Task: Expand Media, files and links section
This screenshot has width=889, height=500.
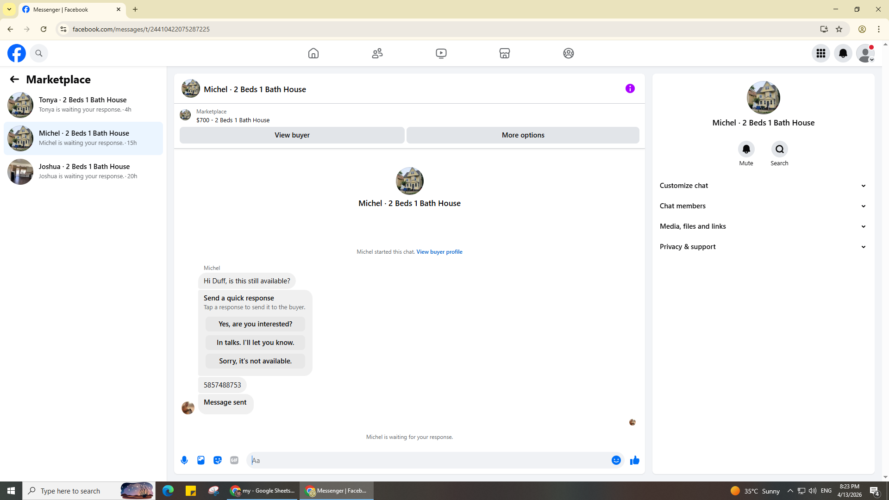Action: [764, 226]
